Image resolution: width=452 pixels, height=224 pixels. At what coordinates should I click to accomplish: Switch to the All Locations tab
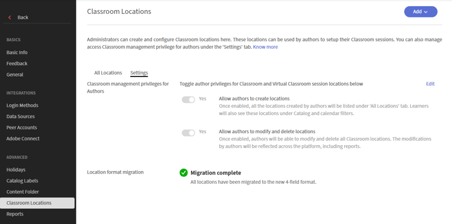click(x=108, y=73)
